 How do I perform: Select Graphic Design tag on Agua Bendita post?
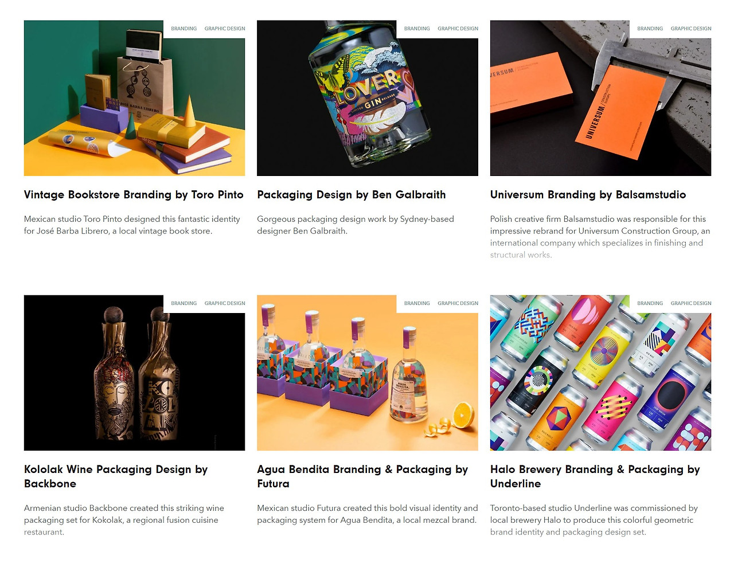tap(458, 303)
